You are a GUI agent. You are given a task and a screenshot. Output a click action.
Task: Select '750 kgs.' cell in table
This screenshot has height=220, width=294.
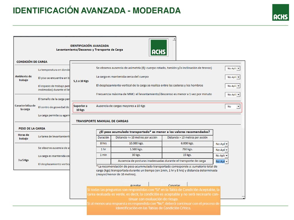tap(187, 150)
